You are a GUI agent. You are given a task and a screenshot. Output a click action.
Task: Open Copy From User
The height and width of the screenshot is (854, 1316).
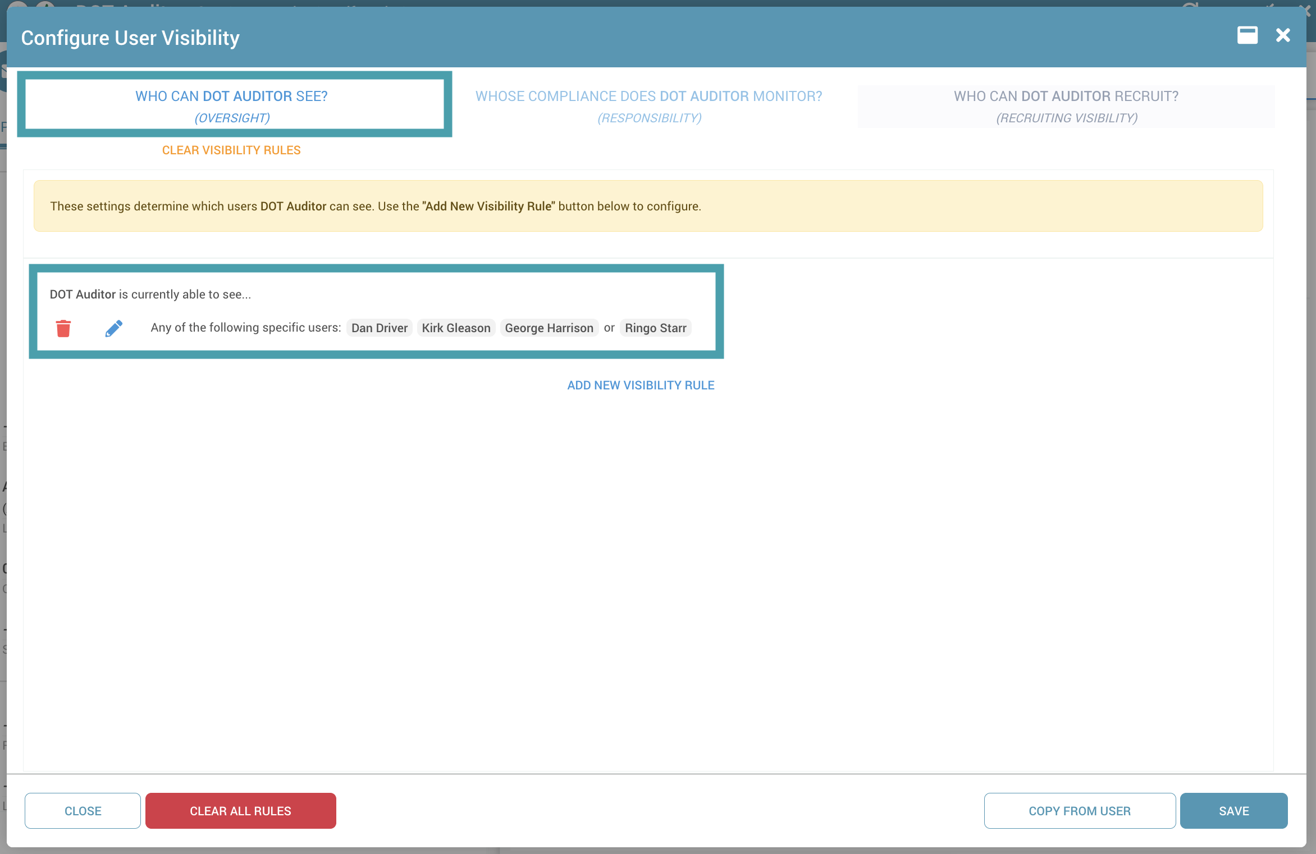(1079, 811)
